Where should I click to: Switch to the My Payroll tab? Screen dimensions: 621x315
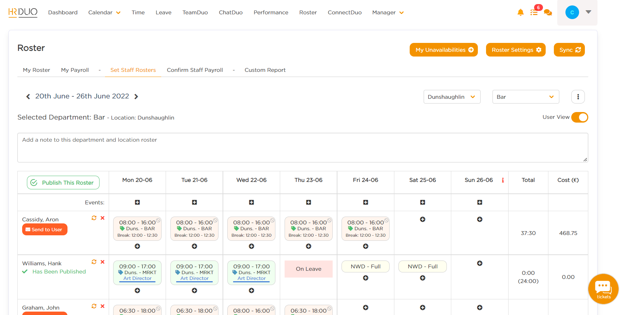click(75, 70)
